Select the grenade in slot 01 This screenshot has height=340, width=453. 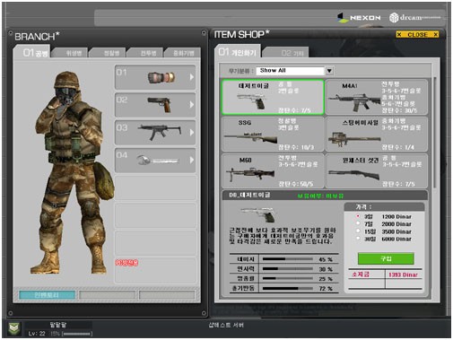click(155, 77)
